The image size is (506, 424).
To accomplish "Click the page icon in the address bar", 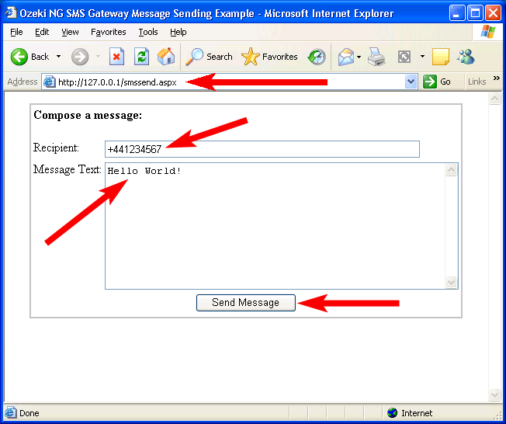I will [50, 82].
